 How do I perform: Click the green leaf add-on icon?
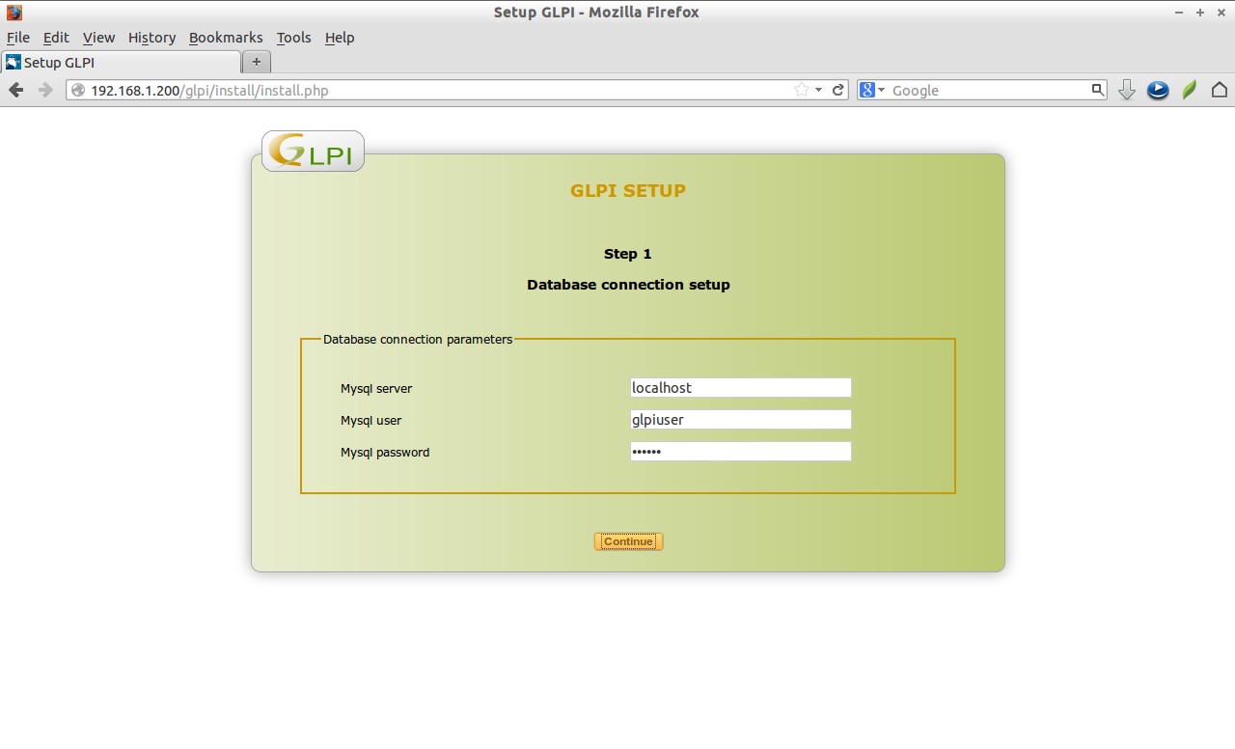tap(1190, 90)
